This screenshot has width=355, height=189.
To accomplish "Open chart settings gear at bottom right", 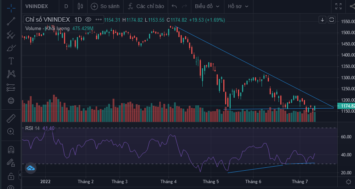I will (x=348, y=182).
